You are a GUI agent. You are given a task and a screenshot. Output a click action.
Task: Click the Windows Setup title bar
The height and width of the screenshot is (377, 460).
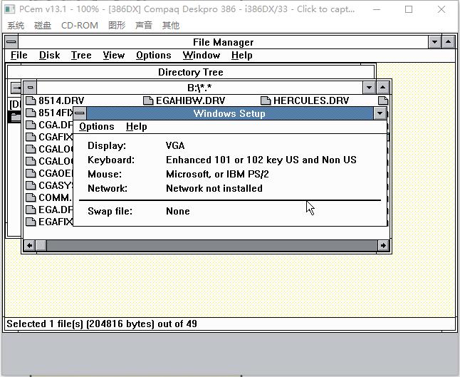[229, 113]
